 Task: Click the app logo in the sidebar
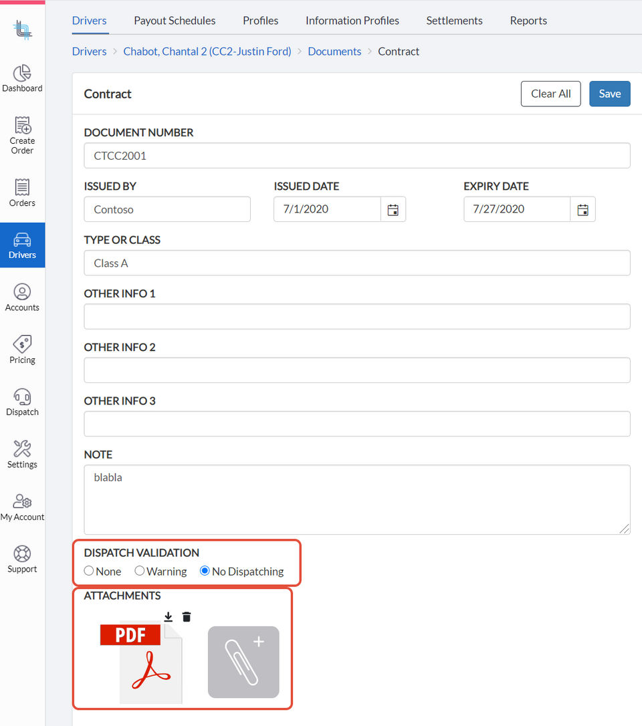(x=22, y=29)
